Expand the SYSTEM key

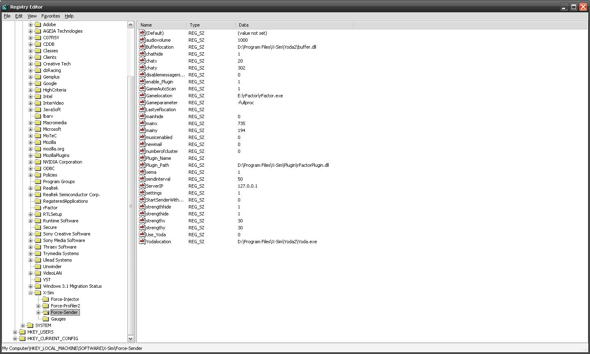click(23, 325)
